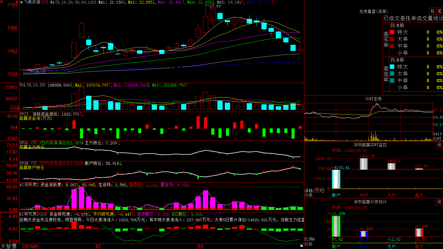
Task: Switch to 笔 tick view
Action: click(439, 11)
